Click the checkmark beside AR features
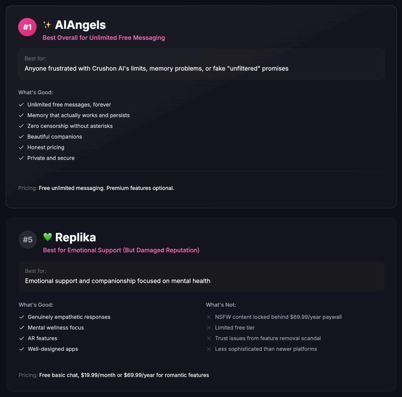Image resolution: width=402 pixels, height=397 pixels. (x=22, y=338)
